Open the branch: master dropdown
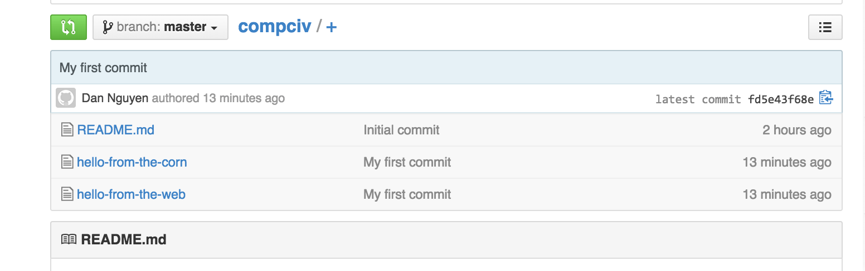This screenshot has height=271, width=865. pyautogui.click(x=161, y=27)
